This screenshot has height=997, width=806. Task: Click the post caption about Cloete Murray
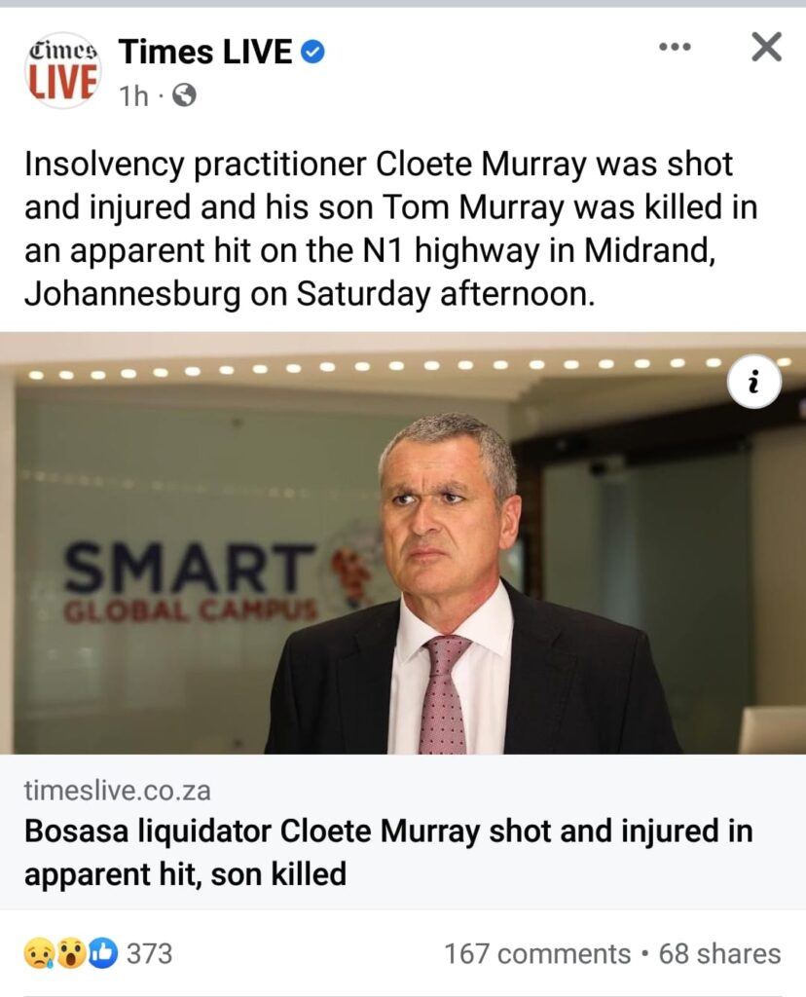coord(389,229)
